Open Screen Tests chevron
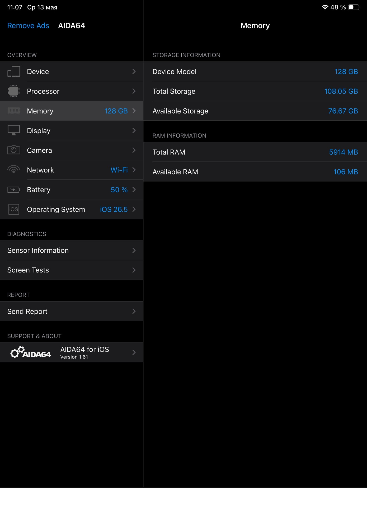 134,270
